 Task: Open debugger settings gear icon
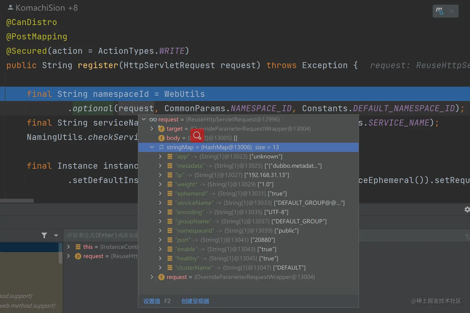467,209
